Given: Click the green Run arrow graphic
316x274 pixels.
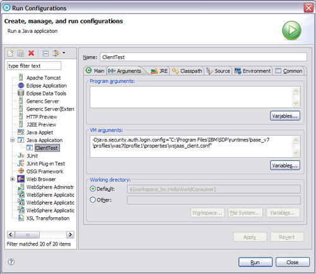Looking at the screenshot, I should click(292, 30).
